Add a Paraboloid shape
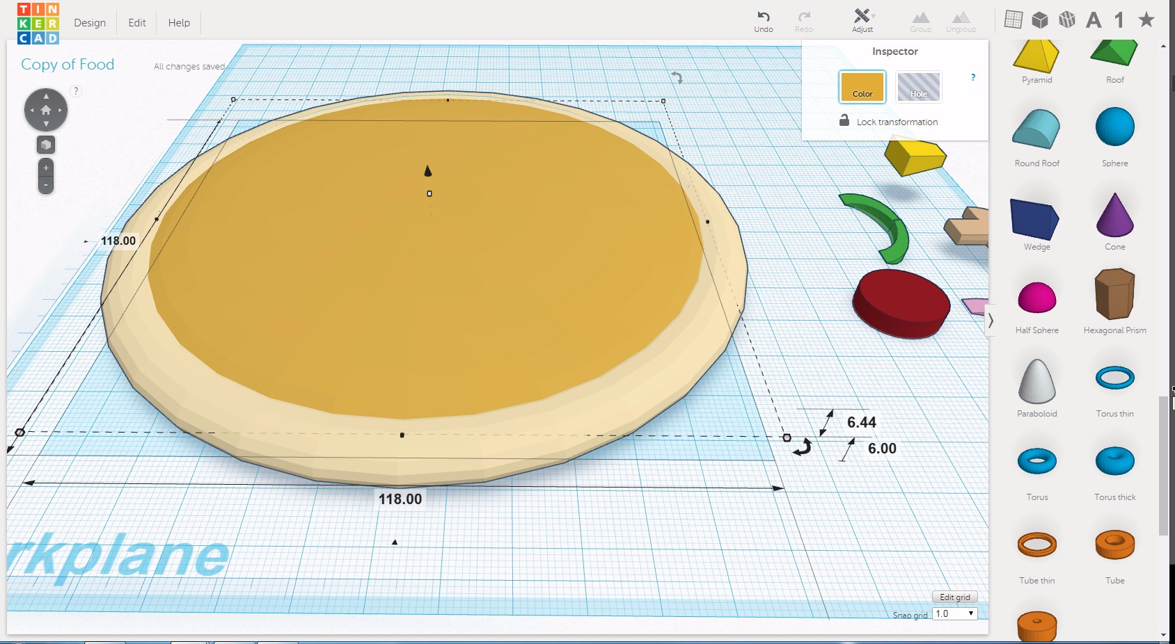This screenshot has width=1175, height=644. pos(1037,387)
